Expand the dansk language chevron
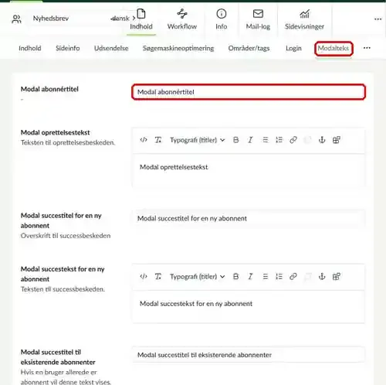The width and height of the screenshot is (386, 385). 134,19
